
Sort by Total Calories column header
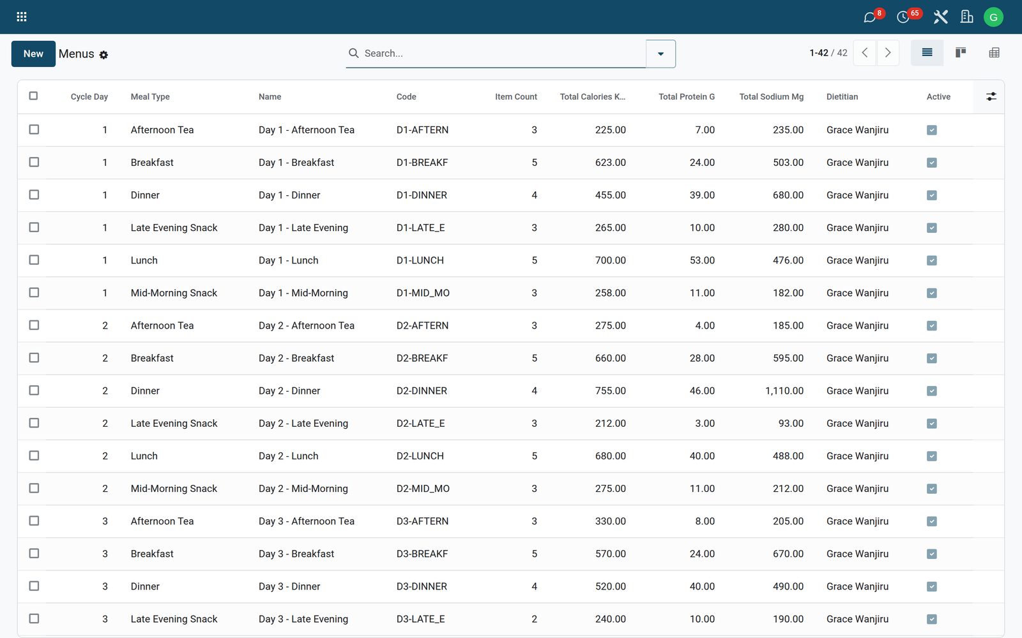pos(592,97)
